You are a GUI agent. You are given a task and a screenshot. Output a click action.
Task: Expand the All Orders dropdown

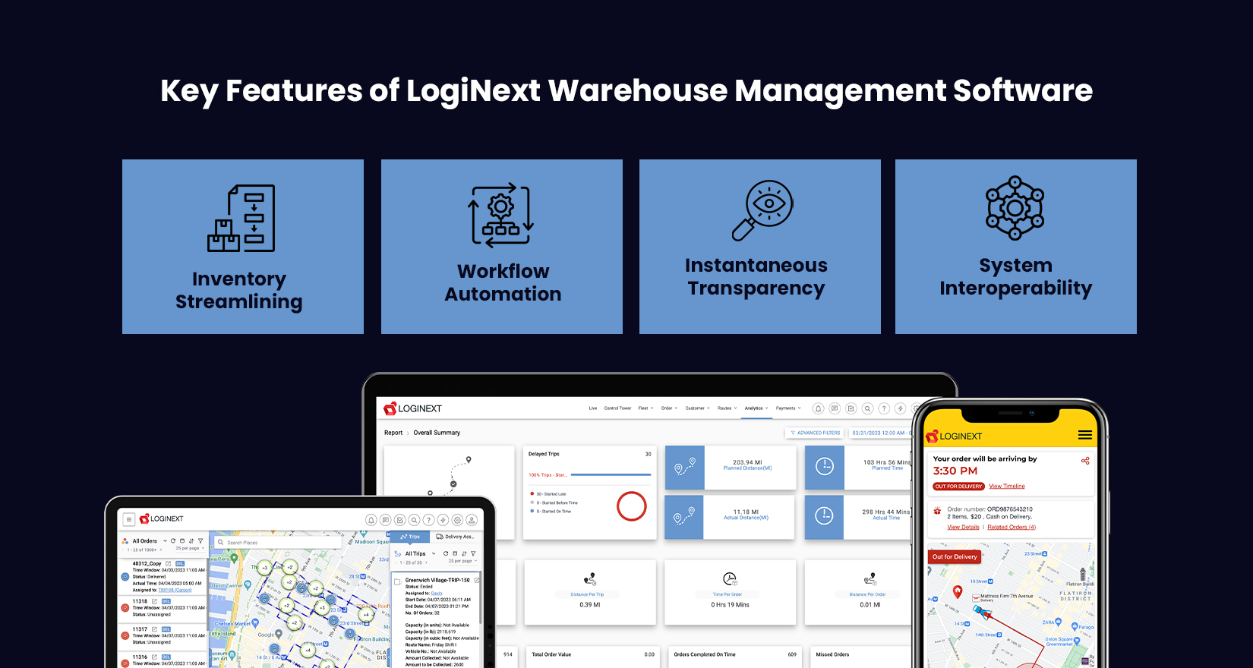(165, 541)
